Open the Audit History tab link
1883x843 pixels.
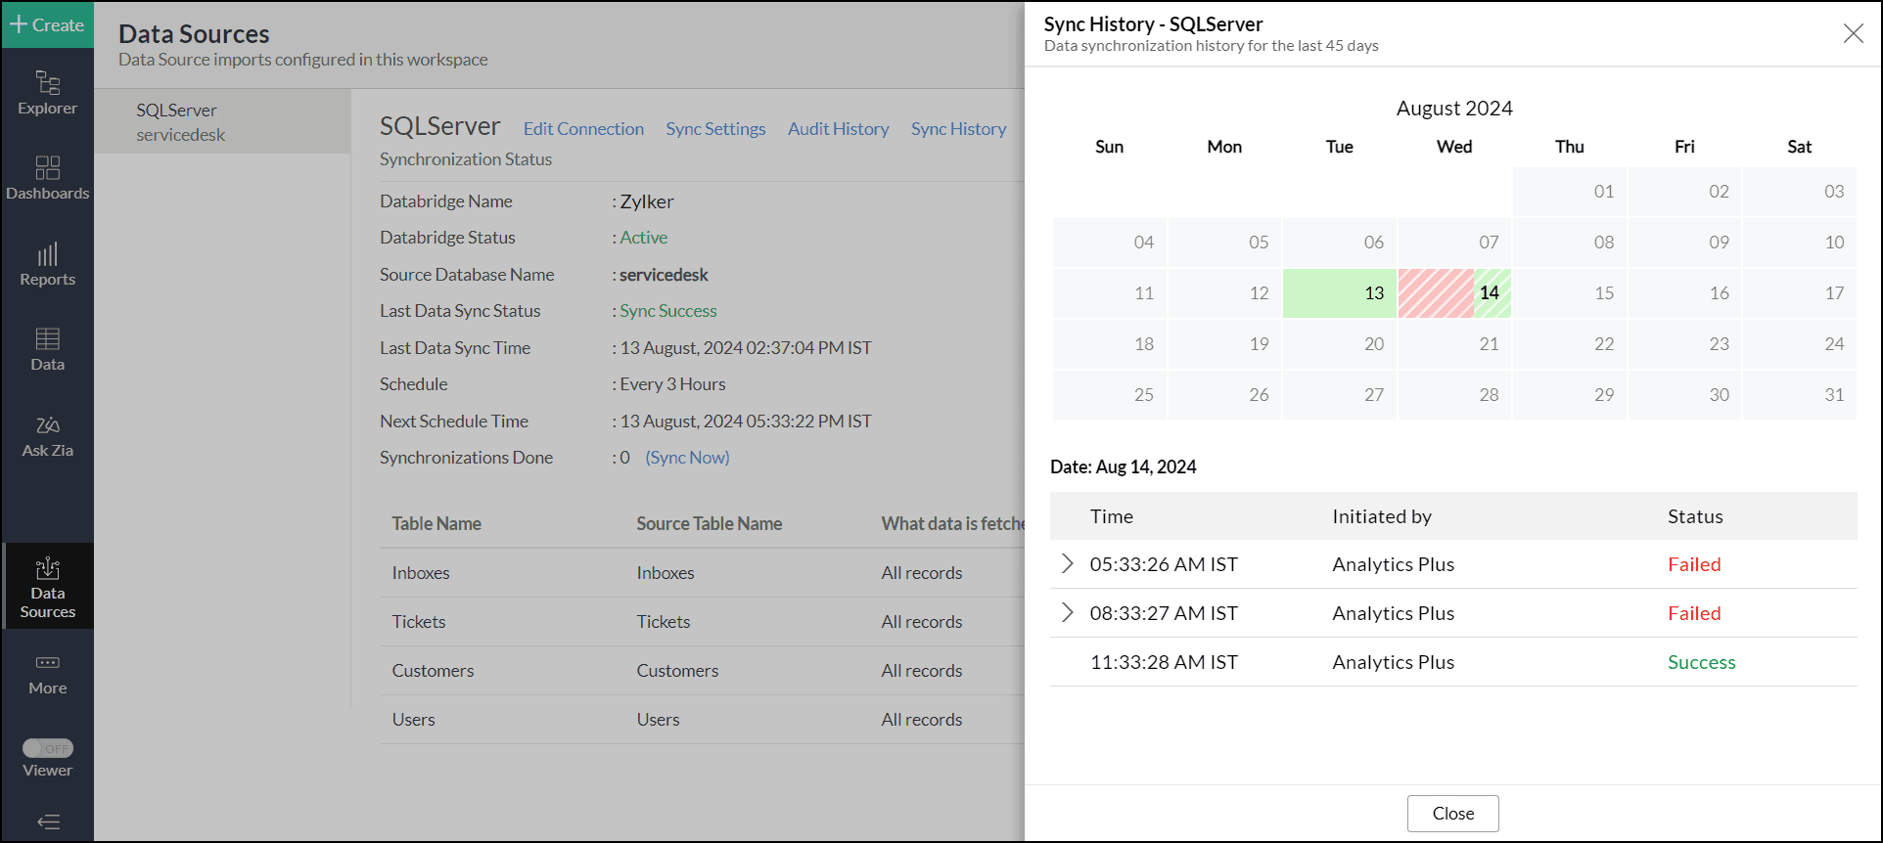(838, 129)
